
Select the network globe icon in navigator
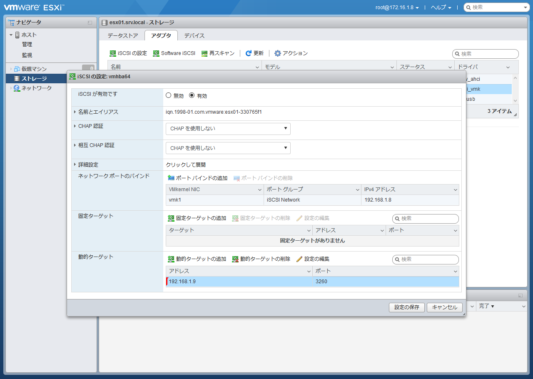tap(17, 88)
